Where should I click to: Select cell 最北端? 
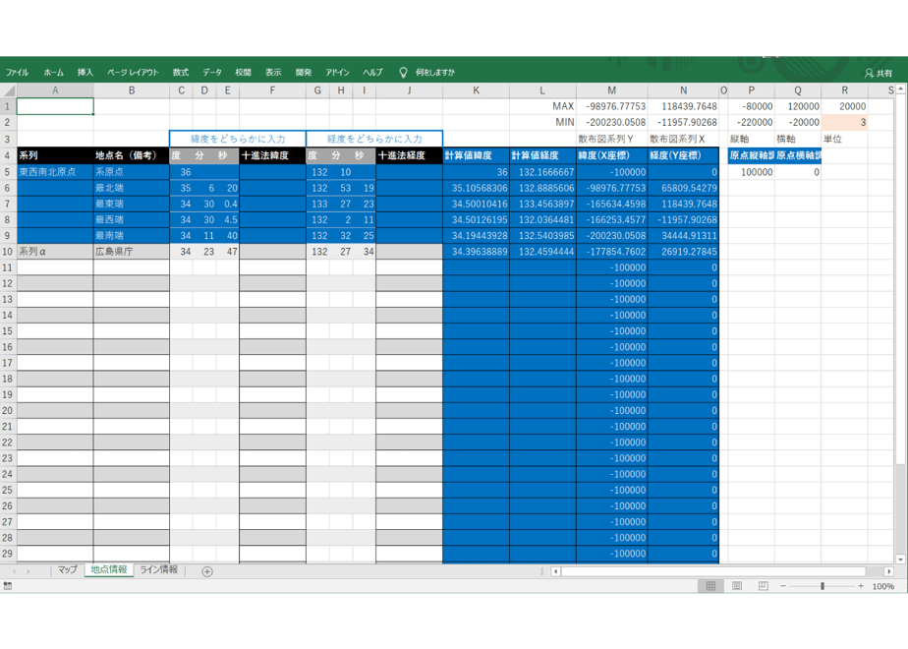pos(132,188)
